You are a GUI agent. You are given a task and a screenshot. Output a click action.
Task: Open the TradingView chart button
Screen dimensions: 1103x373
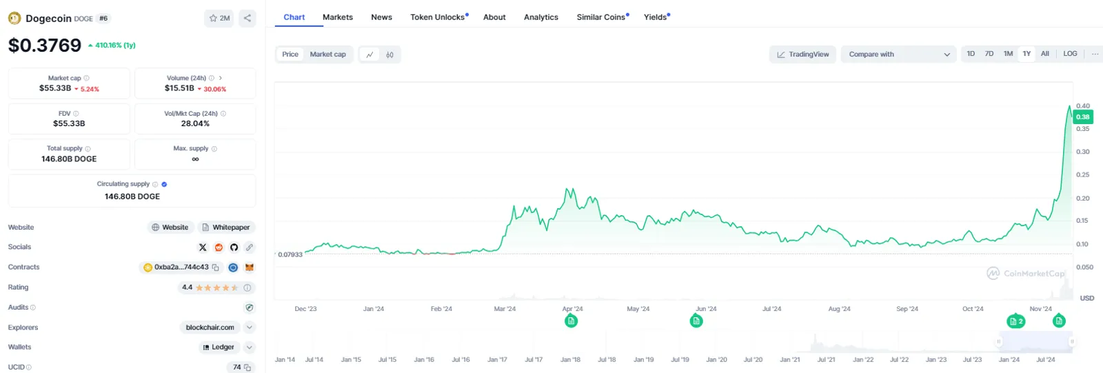(802, 54)
